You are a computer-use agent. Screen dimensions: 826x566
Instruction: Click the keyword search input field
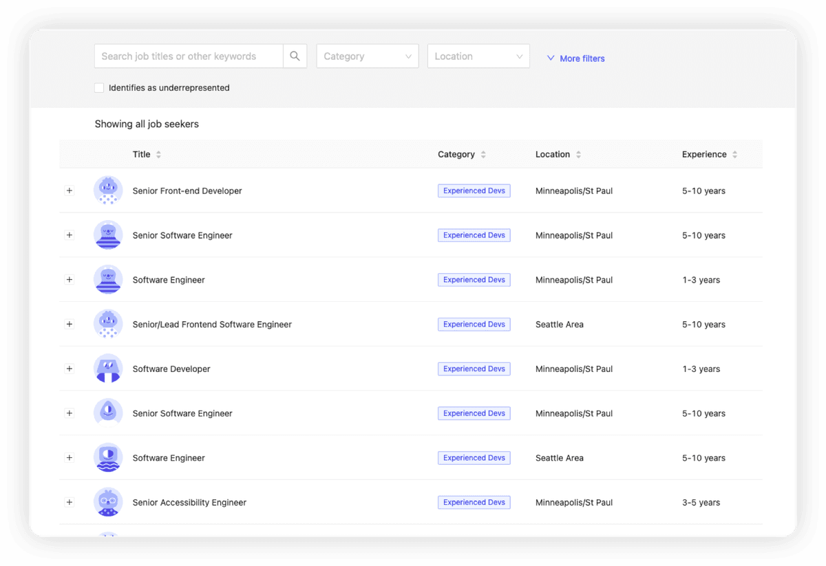click(x=186, y=56)
